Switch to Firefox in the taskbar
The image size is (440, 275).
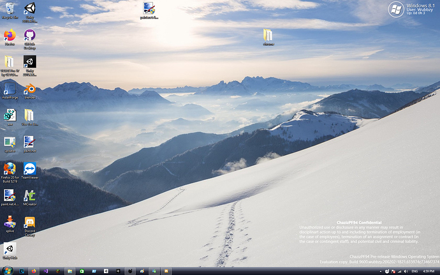34,271
